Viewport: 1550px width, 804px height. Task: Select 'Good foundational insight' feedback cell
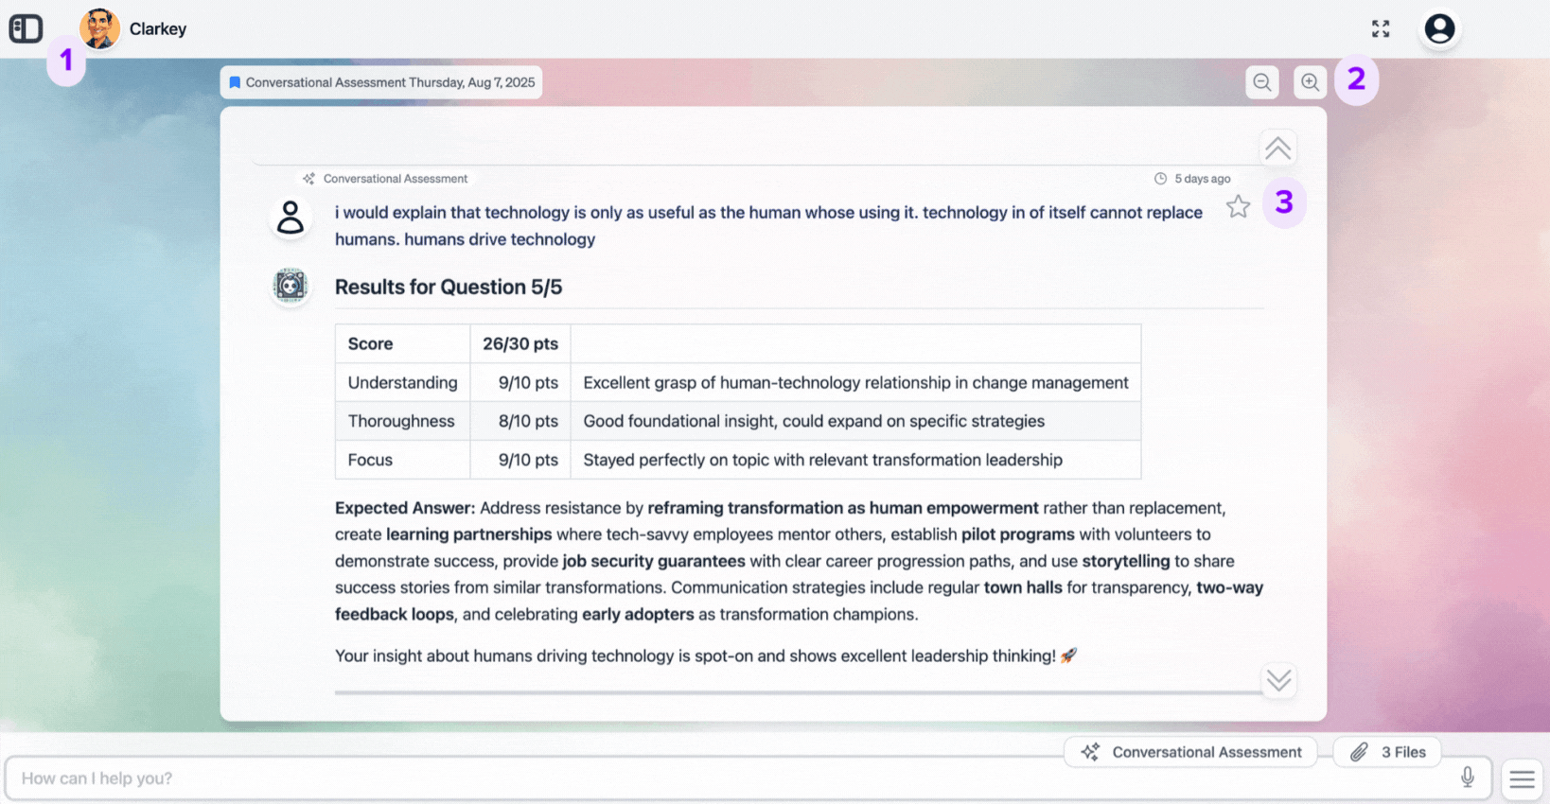pos(855,421)
